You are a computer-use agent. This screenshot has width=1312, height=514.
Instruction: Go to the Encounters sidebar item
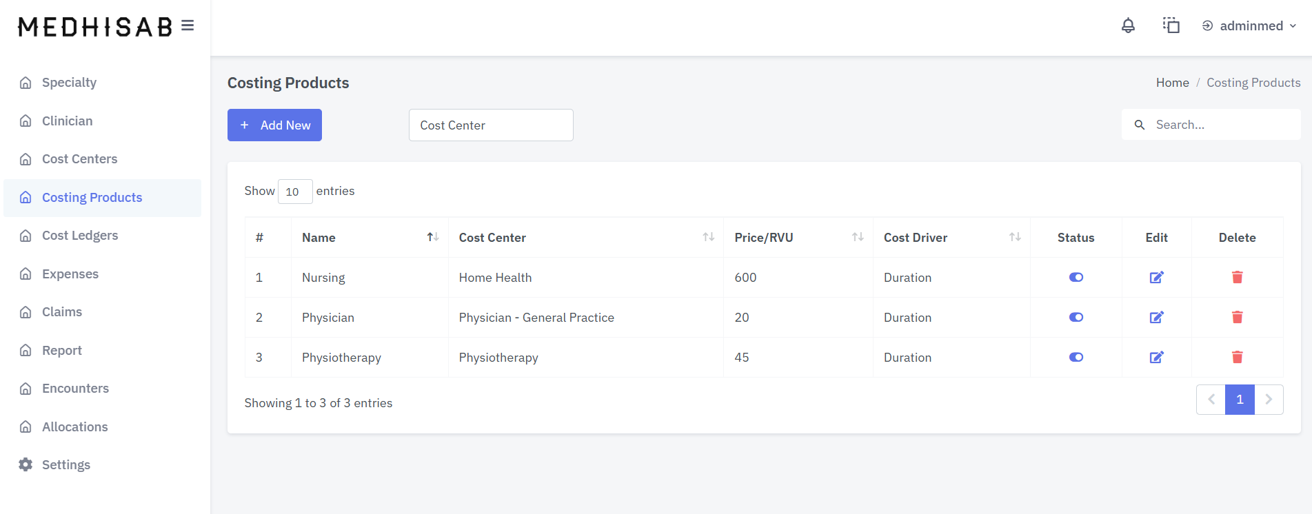[x=75, y=389]
